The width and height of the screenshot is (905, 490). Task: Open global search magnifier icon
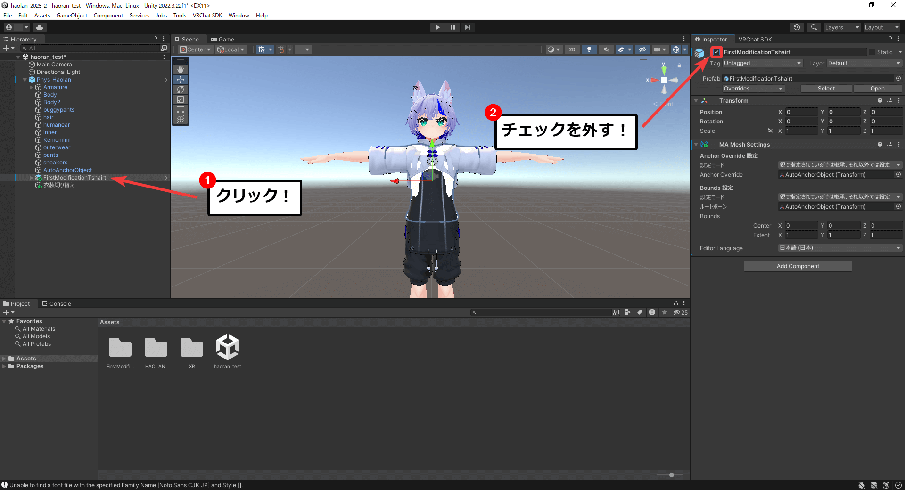coord(814,27)
